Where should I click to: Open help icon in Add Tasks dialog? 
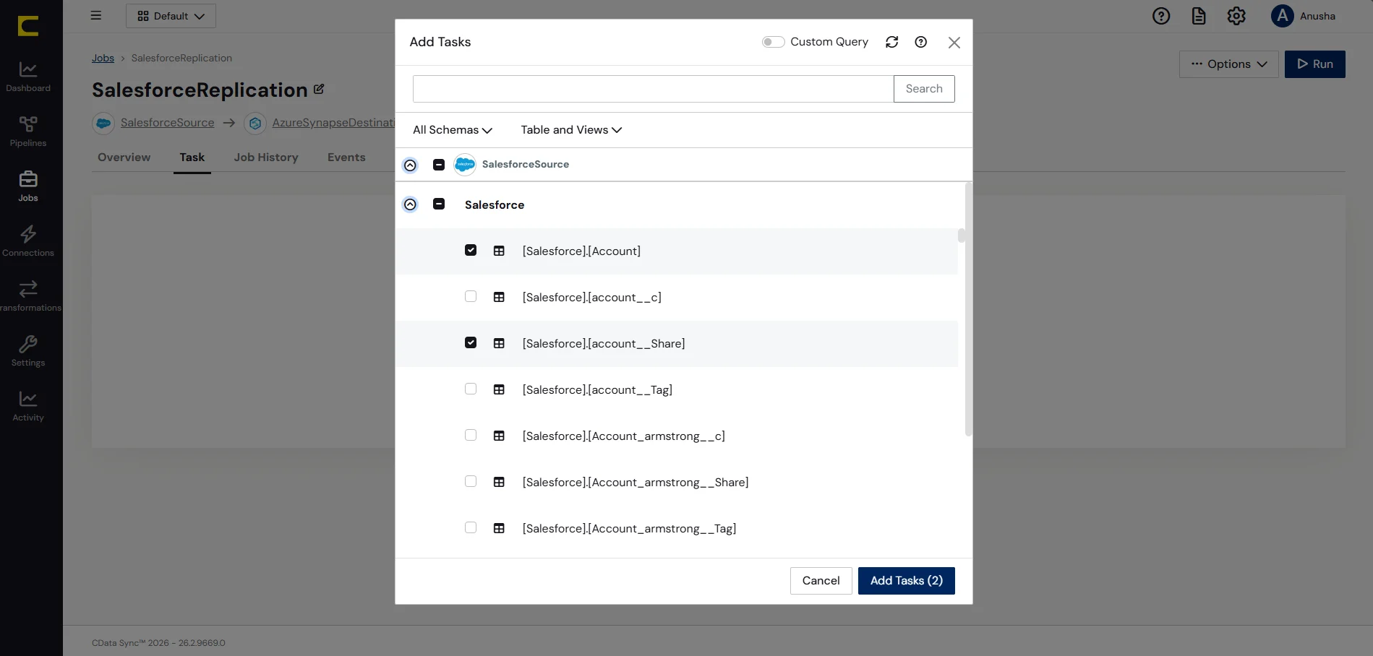click(x=921, y=42)
